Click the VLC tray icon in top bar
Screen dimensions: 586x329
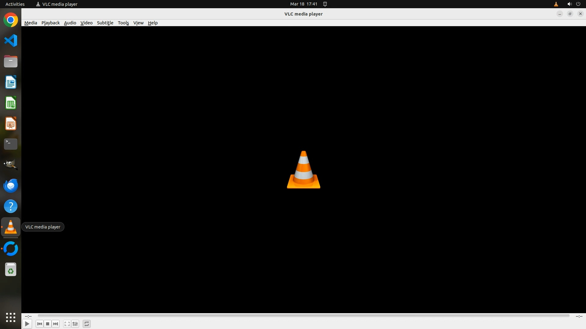[556, 4]
